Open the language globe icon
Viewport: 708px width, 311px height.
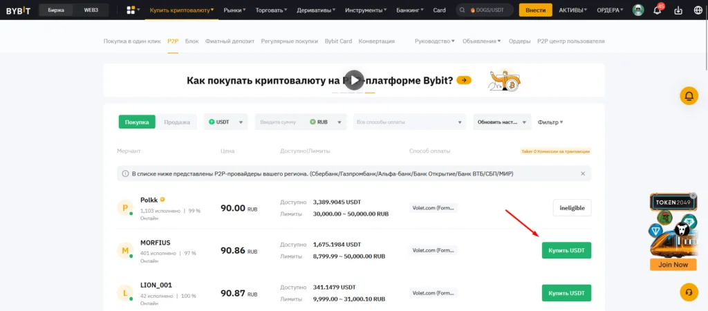coord(698,10)
